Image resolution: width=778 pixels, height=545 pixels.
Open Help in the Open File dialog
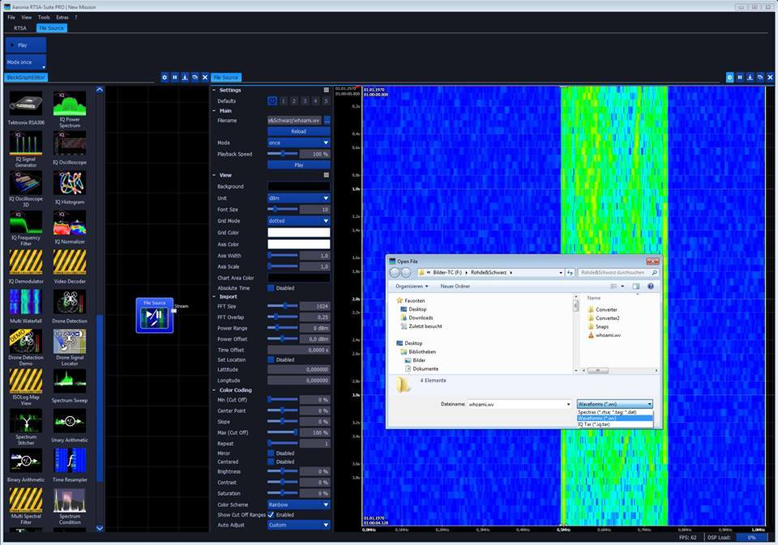click(651, 286)
